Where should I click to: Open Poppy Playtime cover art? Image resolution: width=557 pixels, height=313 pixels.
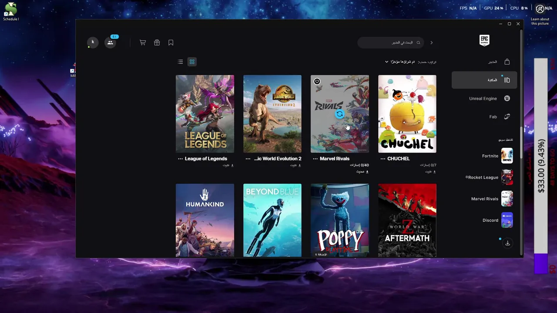pos(340,220)
